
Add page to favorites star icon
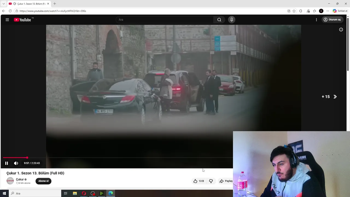[294, 11]
